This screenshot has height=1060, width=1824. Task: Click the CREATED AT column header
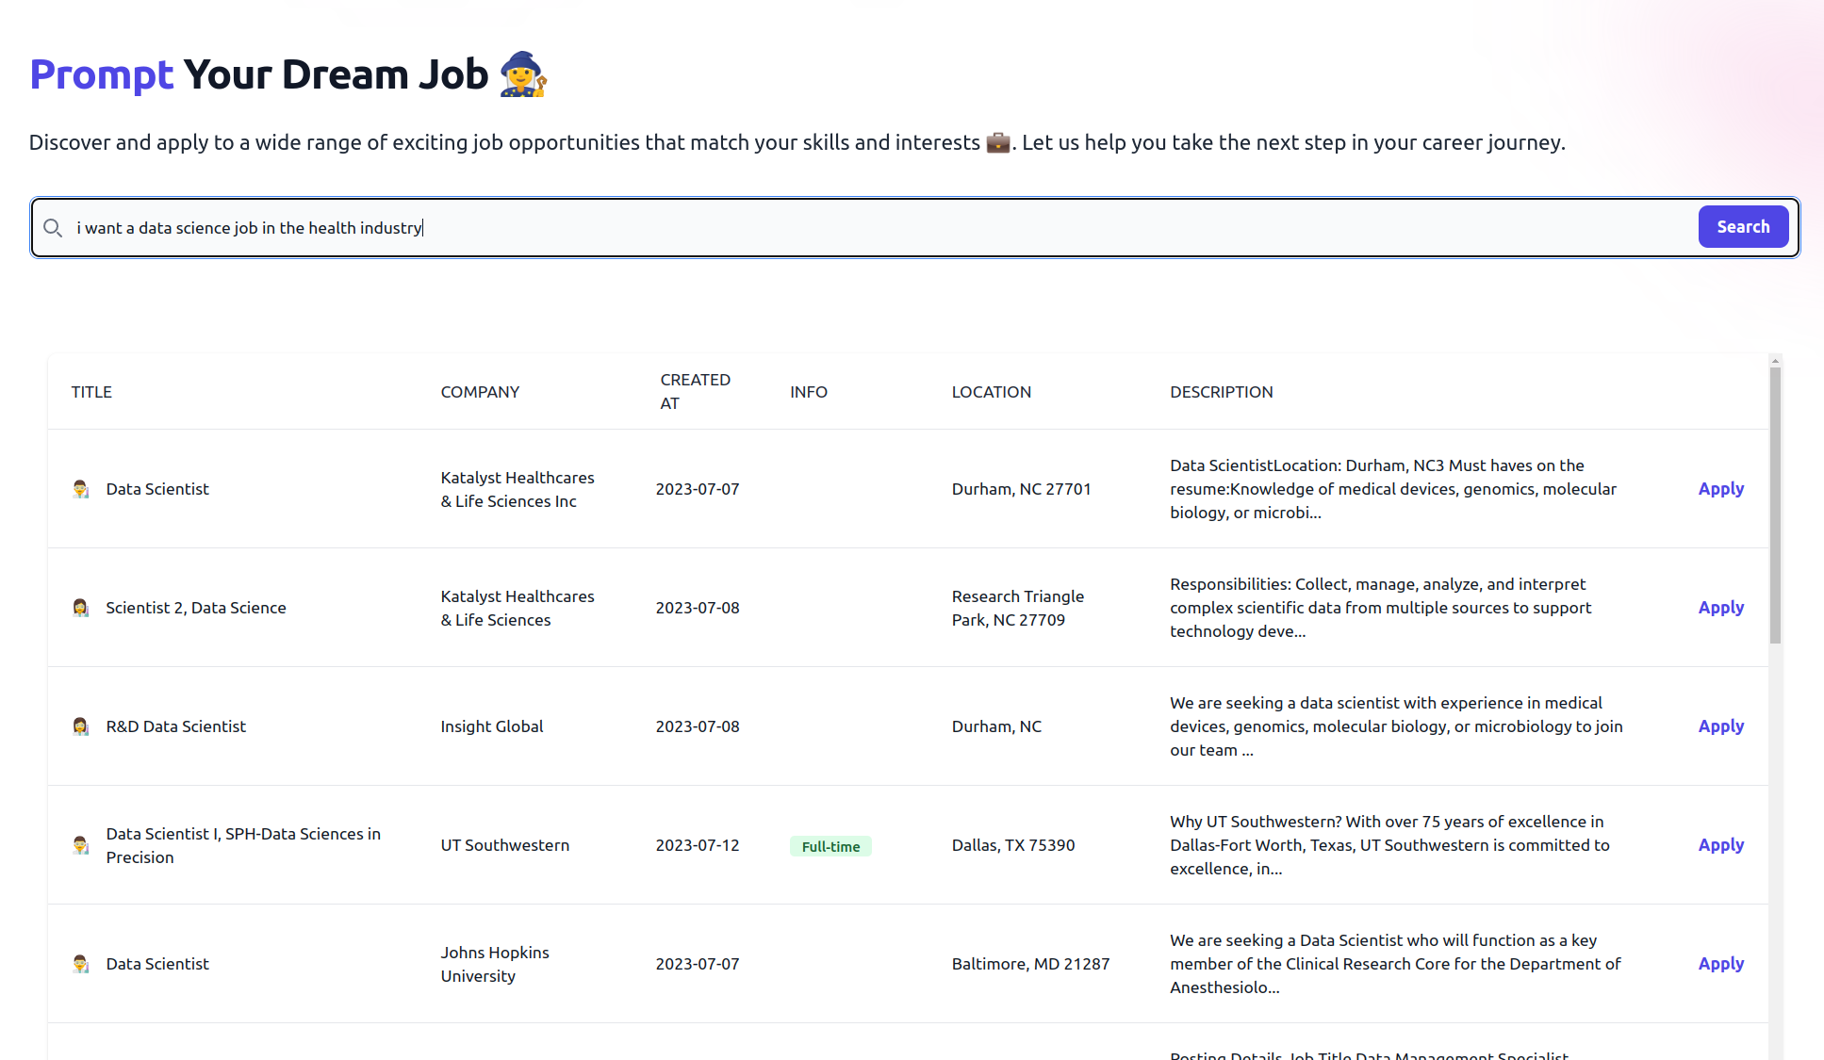[695, 391]
